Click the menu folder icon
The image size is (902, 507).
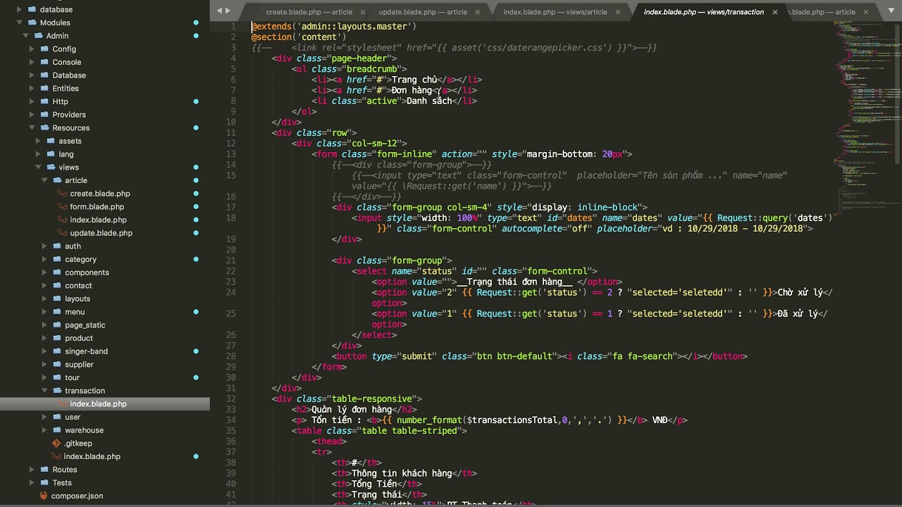point(56,312)
